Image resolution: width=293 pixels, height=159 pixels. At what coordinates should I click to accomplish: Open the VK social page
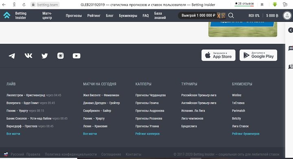coord(28,56)
